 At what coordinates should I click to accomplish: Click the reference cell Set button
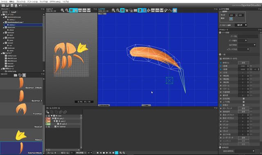244,63
